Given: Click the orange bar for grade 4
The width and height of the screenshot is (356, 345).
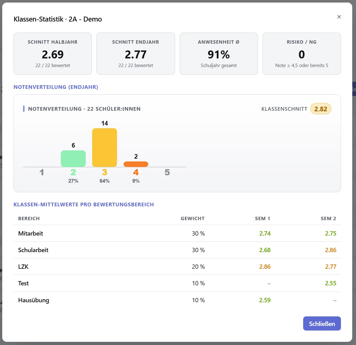Looking at the screenshot, I should pyautogui.click(x=136, y=164).
